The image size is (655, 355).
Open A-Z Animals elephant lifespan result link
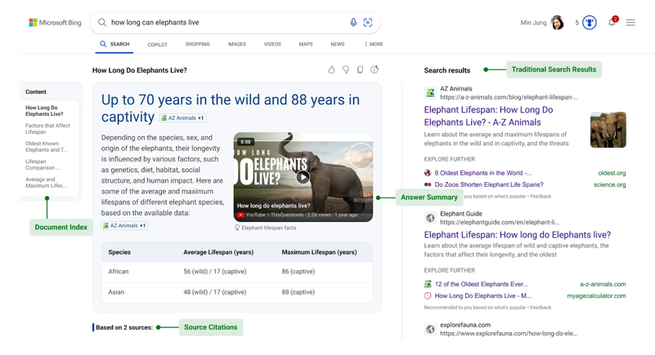[488, 116]
